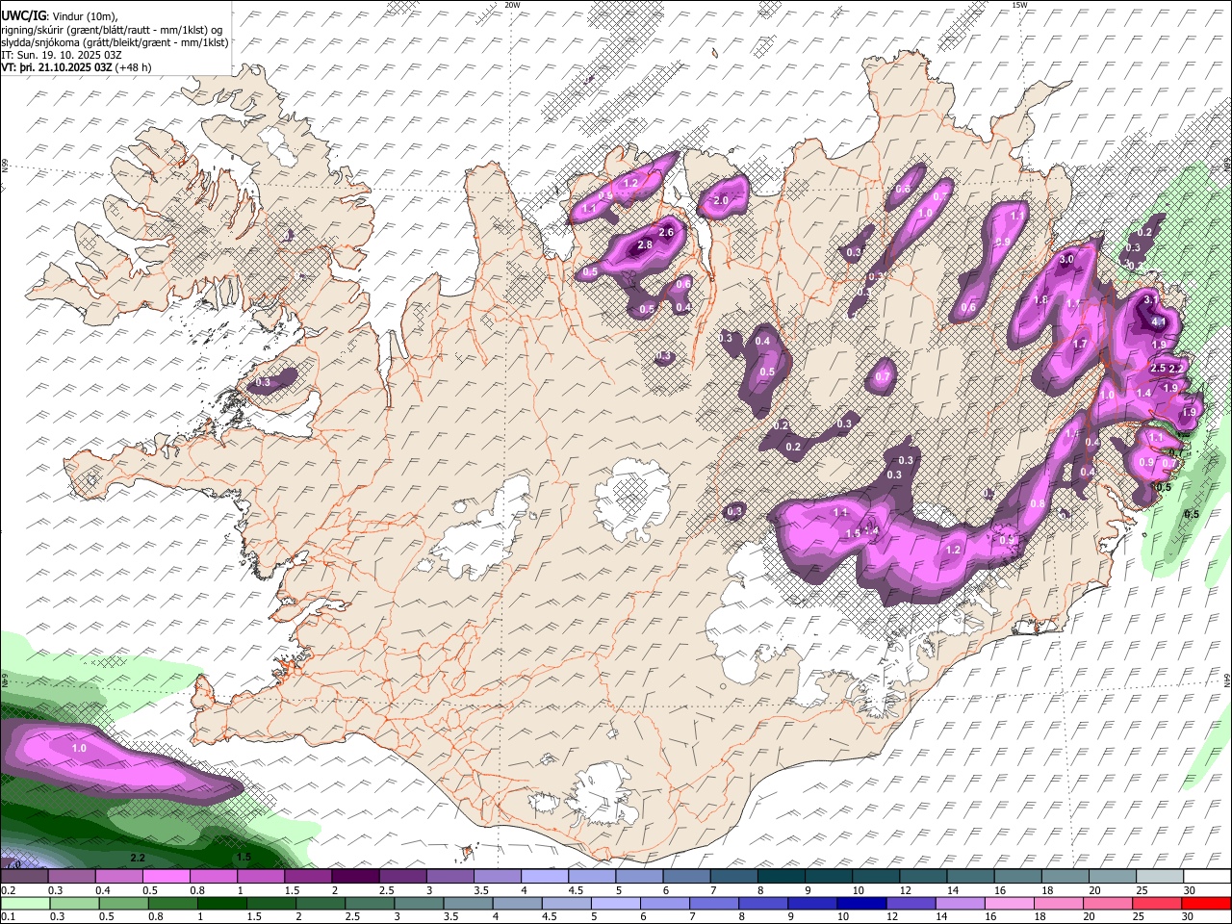Click the '15W' longitude label
The image size is (1232, 924).
tap(1020, 4)
